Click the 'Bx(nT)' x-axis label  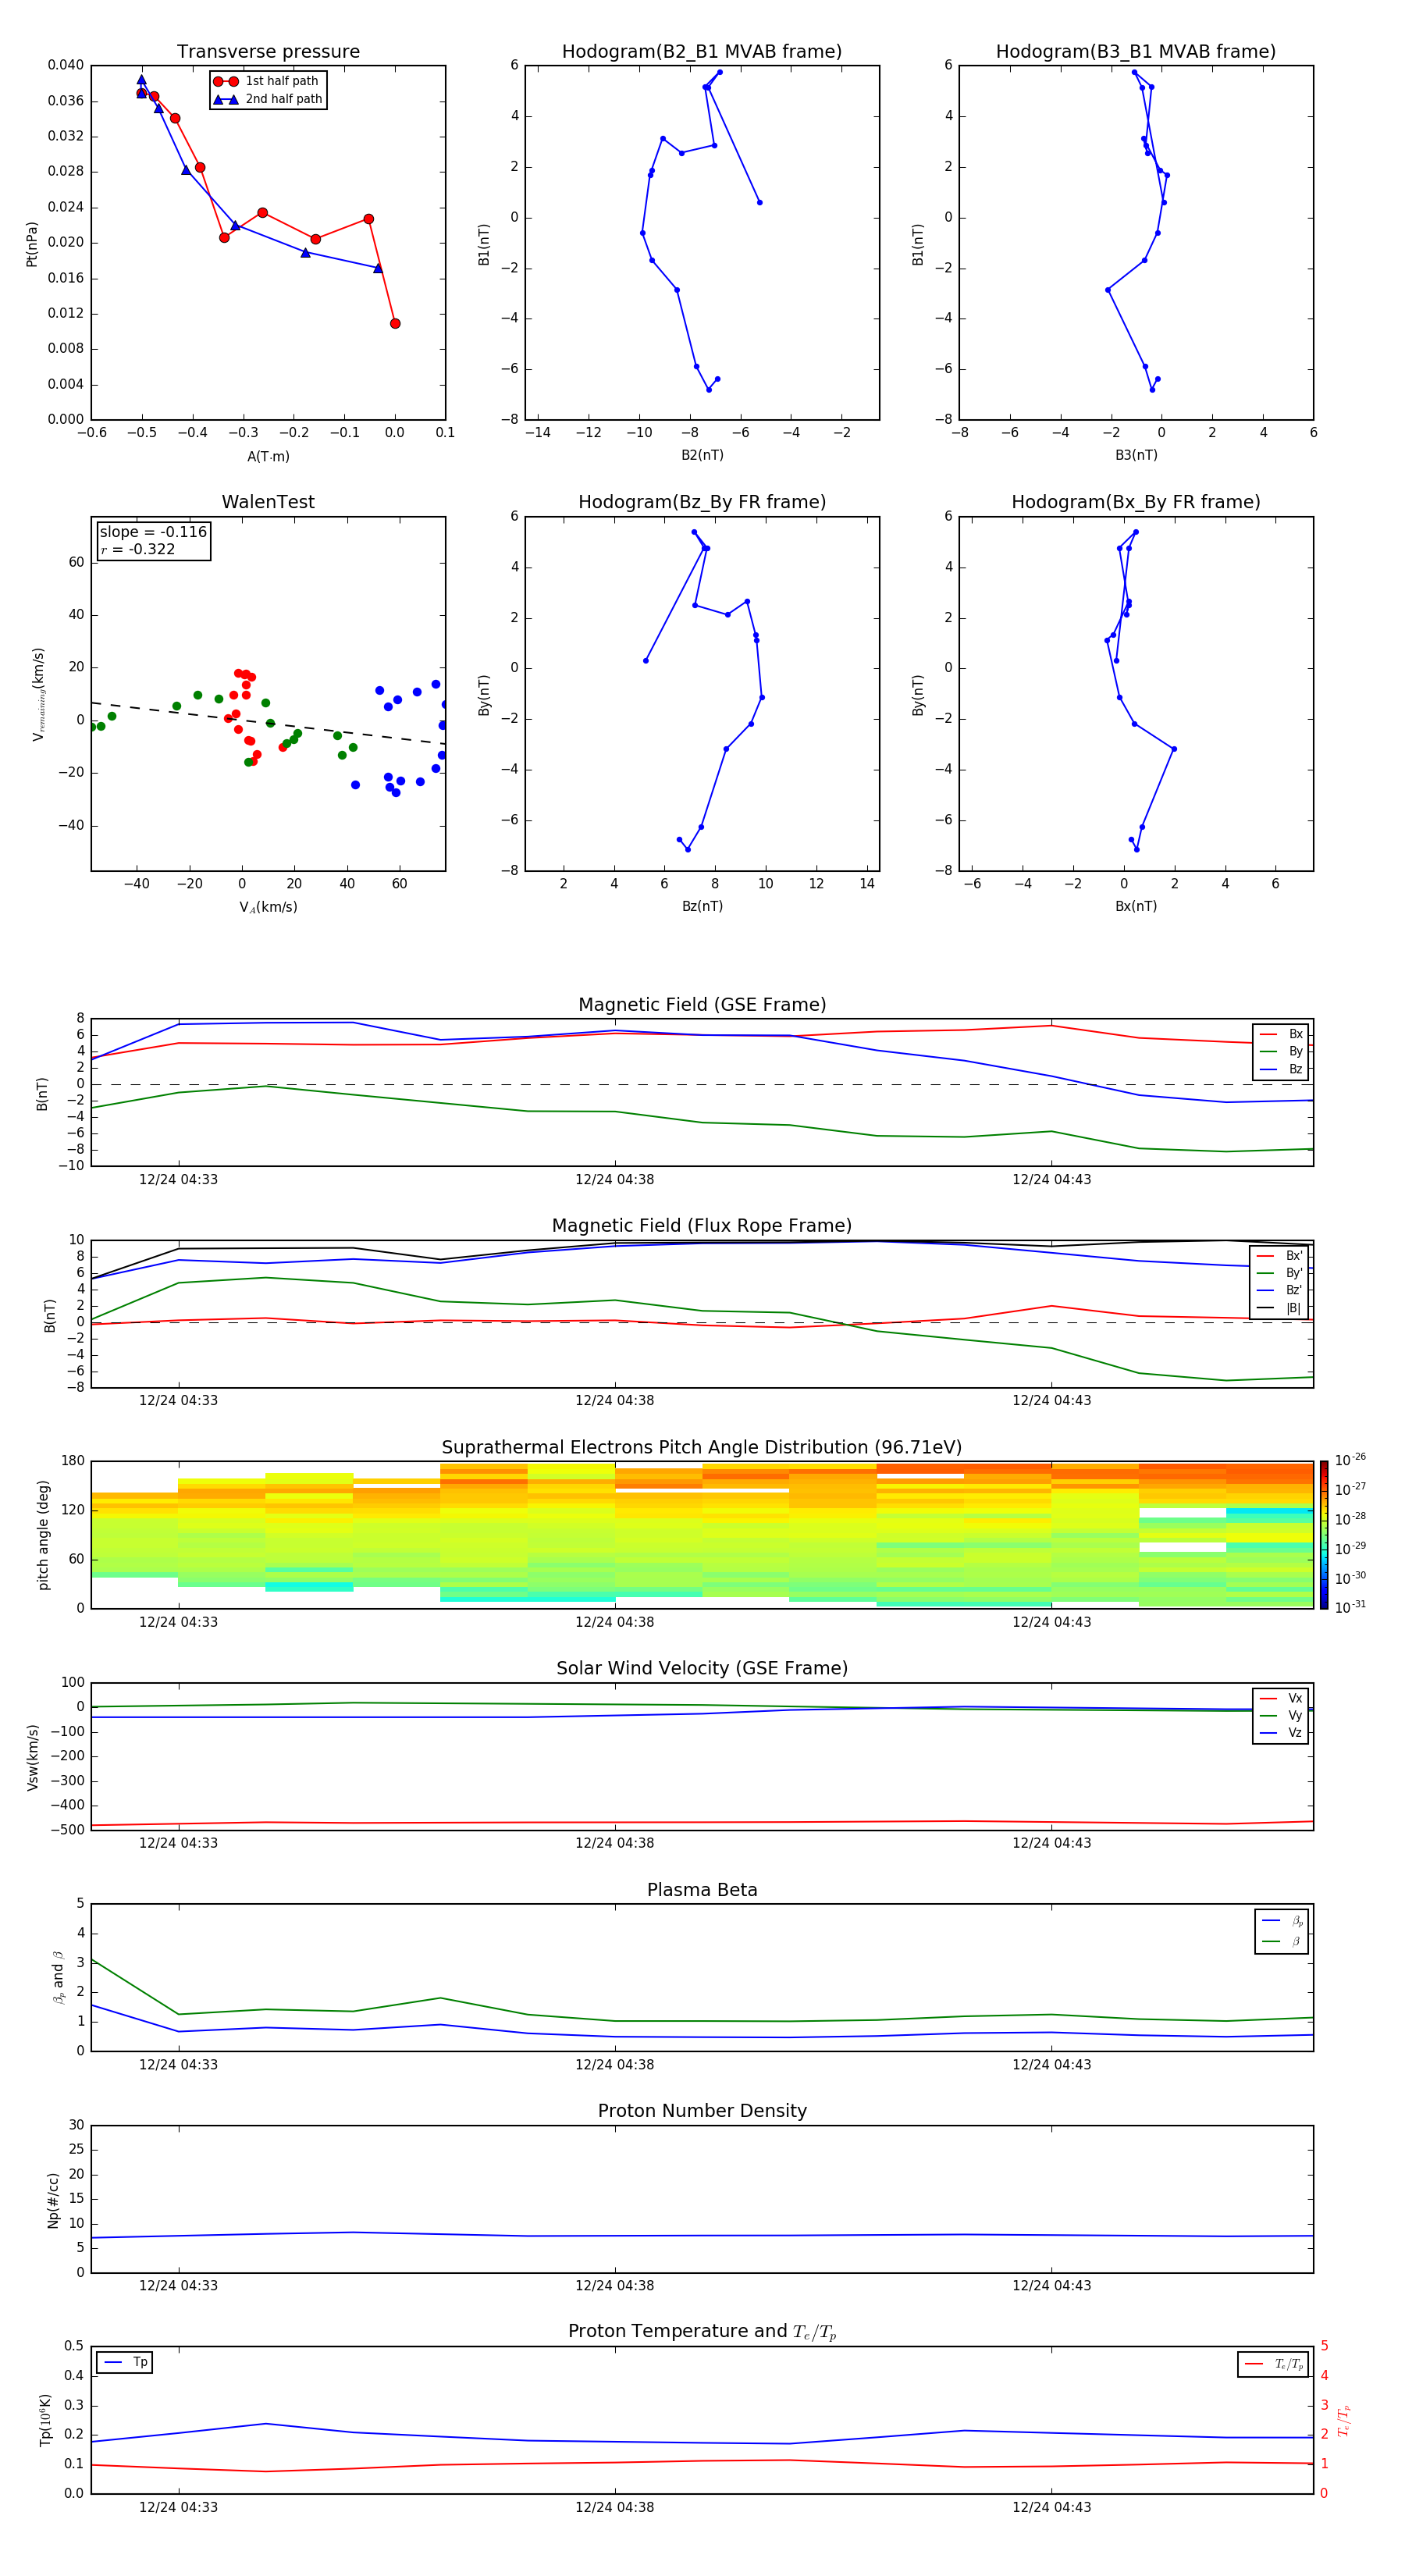point(1136,906)
